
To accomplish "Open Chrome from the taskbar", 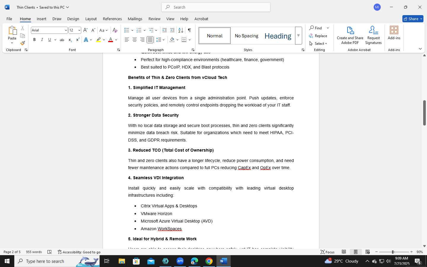I will pyautogui.click(x=209, y=261).
